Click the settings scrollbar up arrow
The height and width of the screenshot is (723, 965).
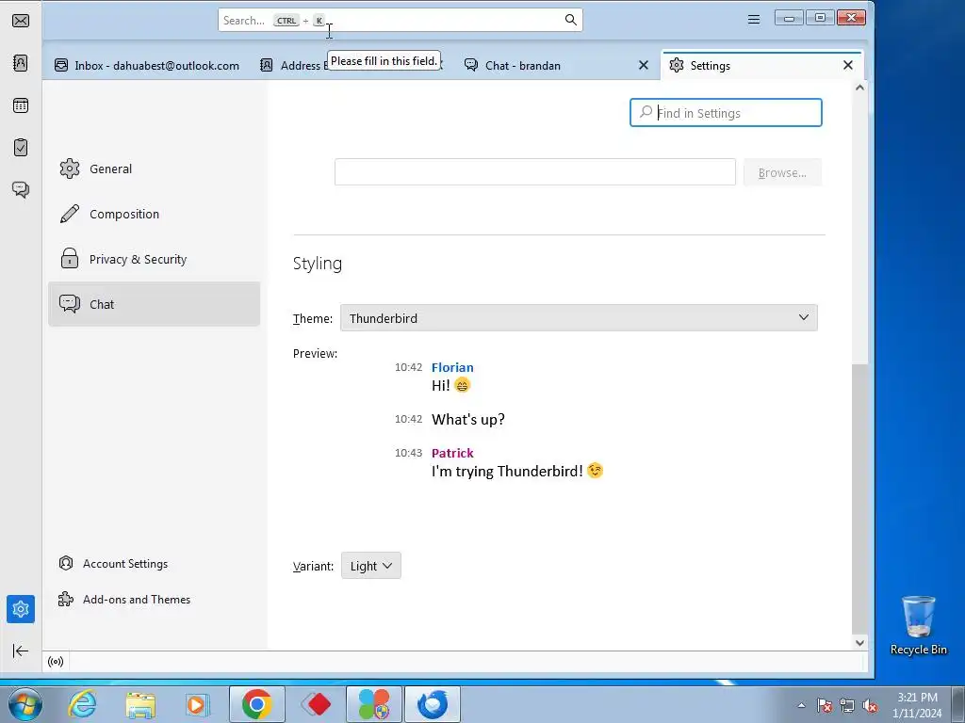tap(859, 88)
